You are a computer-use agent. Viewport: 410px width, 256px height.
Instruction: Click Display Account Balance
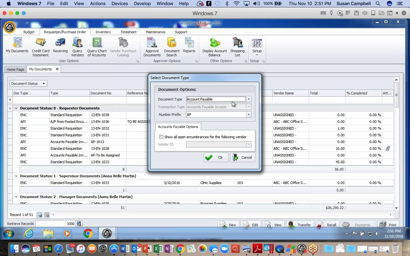coord(214,47)
